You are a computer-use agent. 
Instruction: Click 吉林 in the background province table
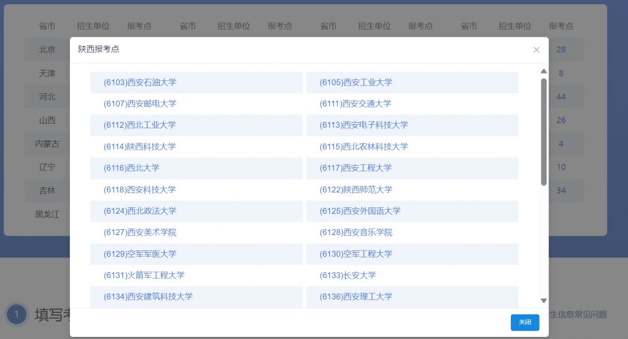[47, 190]
